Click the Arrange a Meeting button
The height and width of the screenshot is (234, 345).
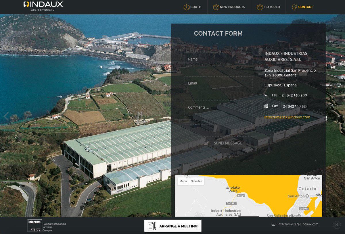tap(173, 226)
